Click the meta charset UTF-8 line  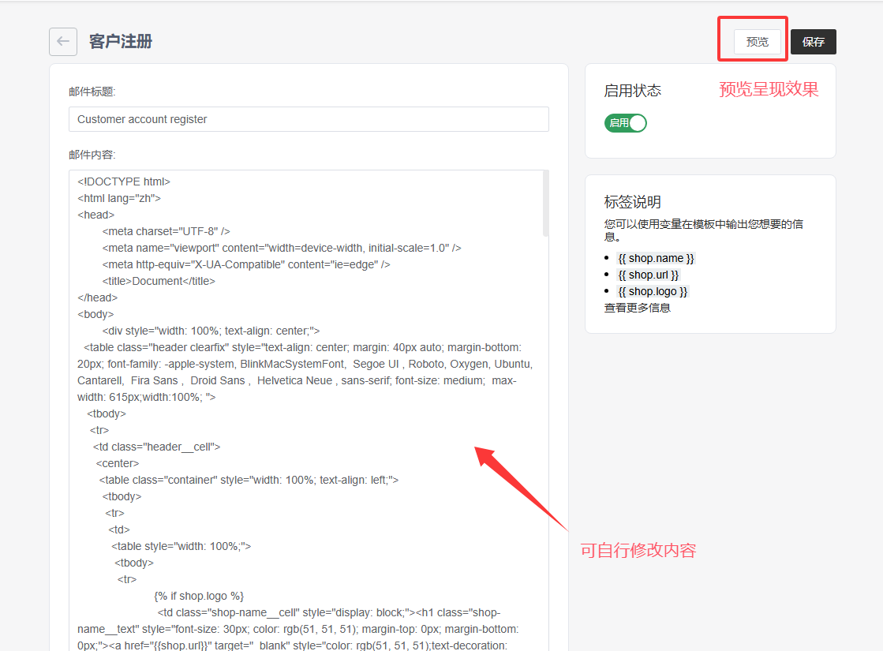(166, 231)
